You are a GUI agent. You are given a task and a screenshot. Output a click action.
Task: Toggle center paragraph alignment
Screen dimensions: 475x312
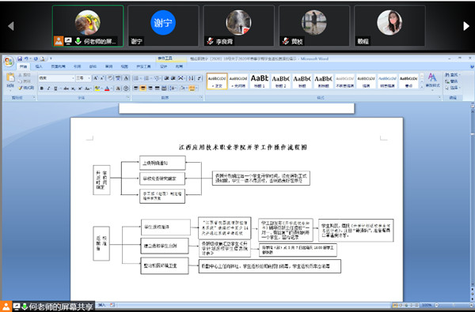[143, 88]
